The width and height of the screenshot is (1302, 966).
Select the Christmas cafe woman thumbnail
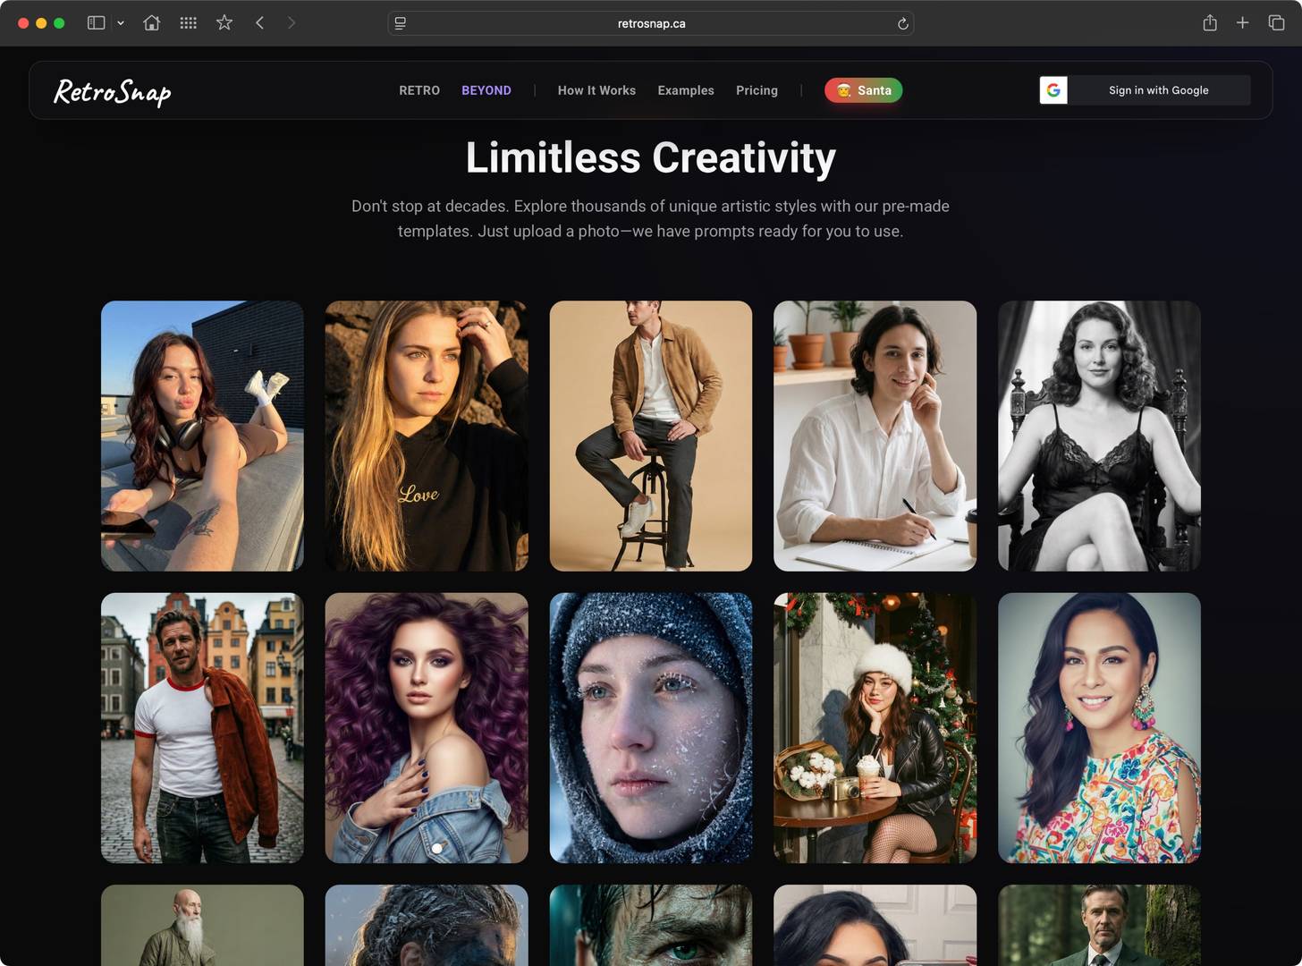[875, 728]
